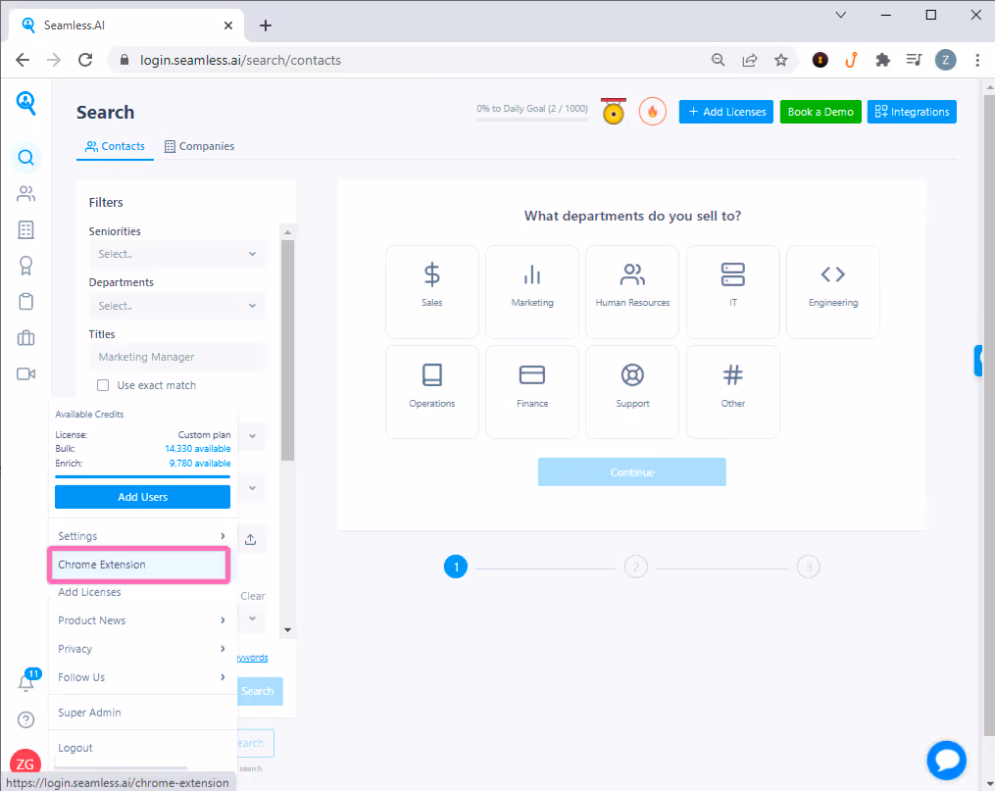Click the Seamless.AI logo in sidebar
The height and width of the screenshot is (791, 995).
[x=26, y=103]
